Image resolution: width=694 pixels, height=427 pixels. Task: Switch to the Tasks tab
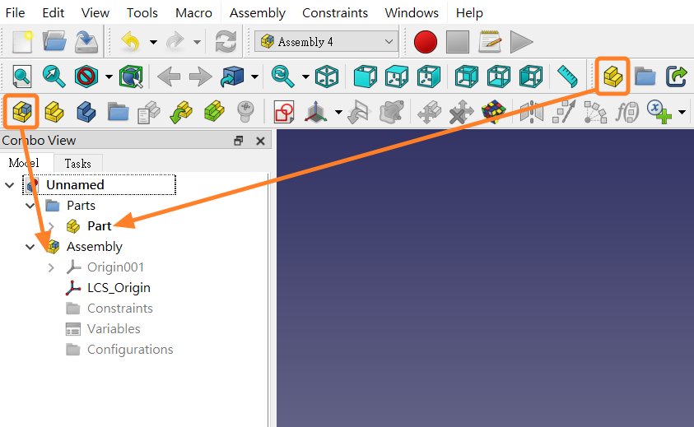[78, 164]
